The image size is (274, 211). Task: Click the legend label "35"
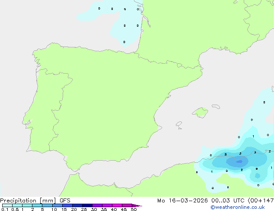pyautogui.click(x=104, y=209)
